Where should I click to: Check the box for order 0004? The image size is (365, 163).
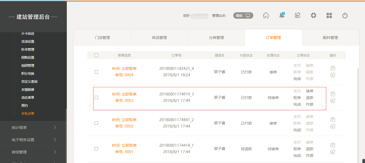pos(96,72)
